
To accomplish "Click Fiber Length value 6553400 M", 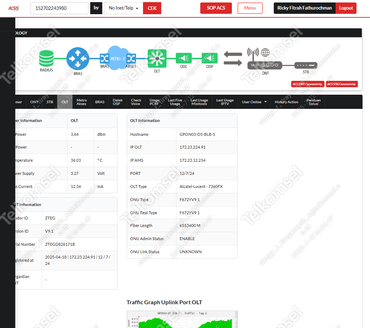I will tap(190, 226).
